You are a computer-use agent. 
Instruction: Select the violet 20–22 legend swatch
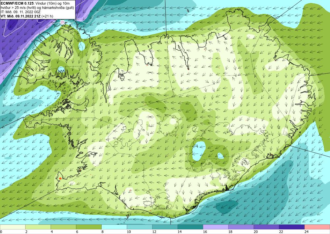266,227
